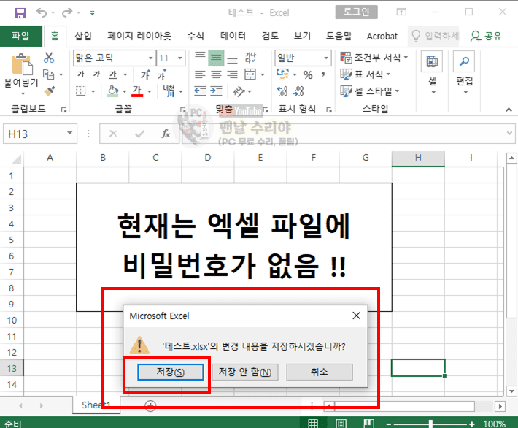Open the Acrobat tab
Viewport: 518px width, 428px height.
tap(382, 36)
